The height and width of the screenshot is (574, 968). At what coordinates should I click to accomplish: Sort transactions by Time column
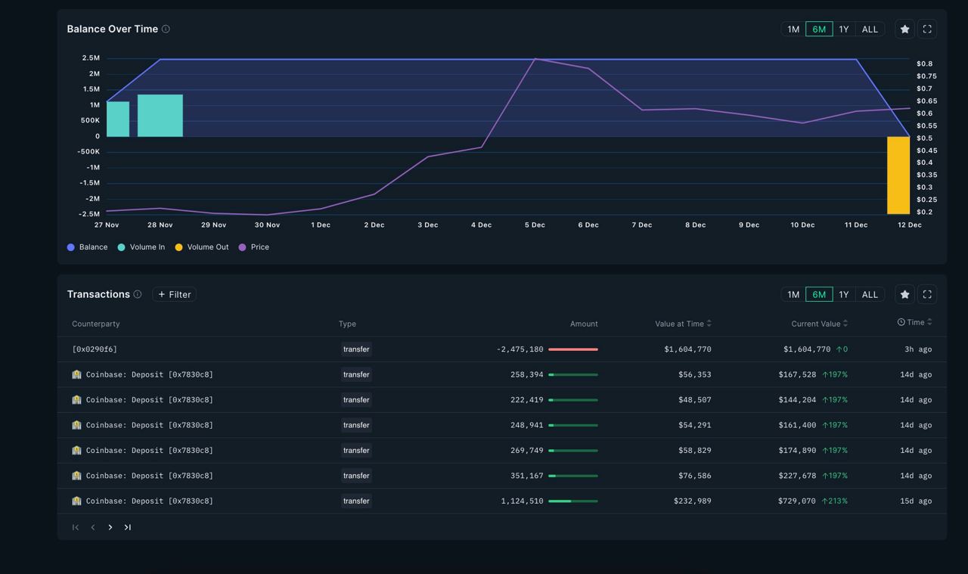pos(915,322)
